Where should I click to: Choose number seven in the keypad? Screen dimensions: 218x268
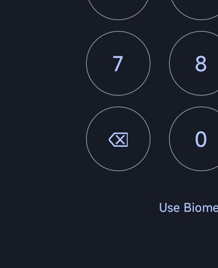(x=118, y=63)
